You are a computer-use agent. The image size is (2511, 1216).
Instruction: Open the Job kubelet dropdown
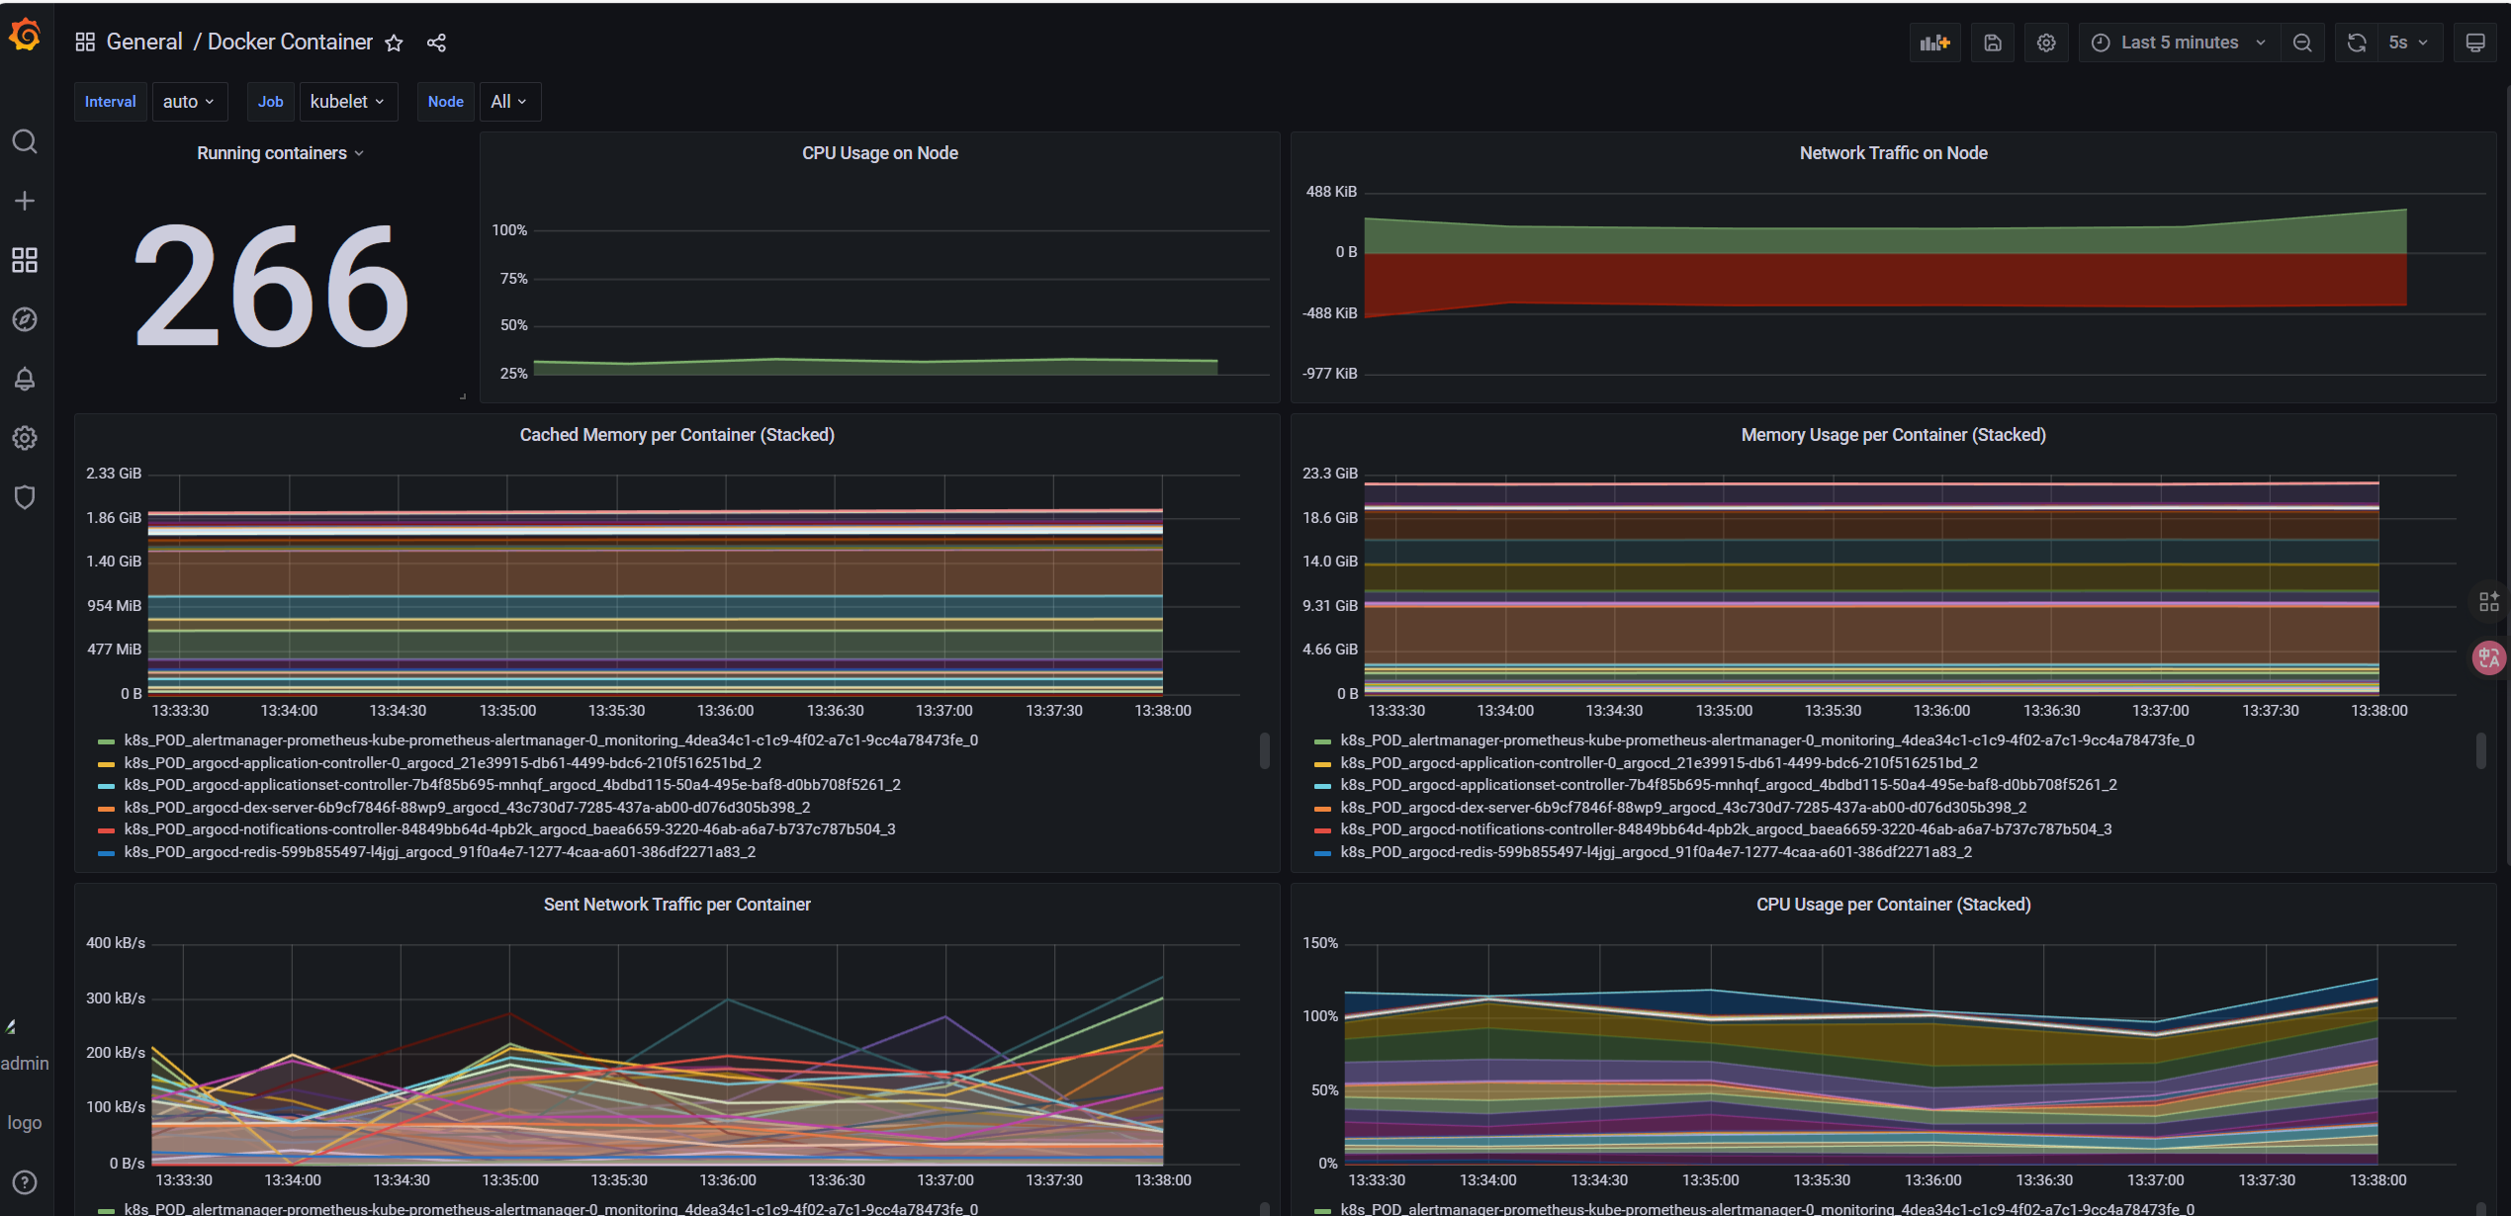click(347, 102)
